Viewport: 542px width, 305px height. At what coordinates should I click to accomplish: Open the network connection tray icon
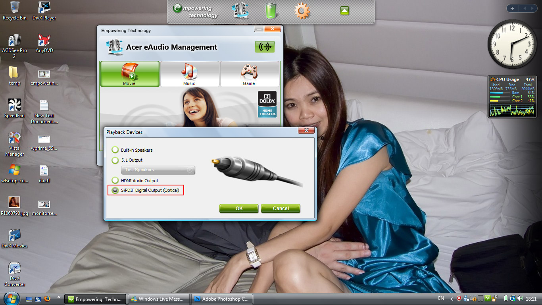point(513,299)
